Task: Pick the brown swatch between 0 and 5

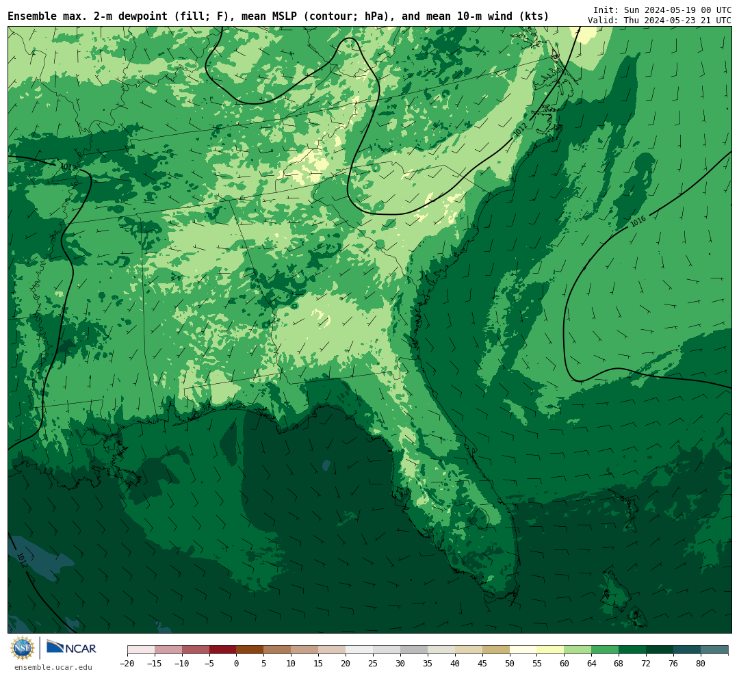Action: [x=250, y=650]
